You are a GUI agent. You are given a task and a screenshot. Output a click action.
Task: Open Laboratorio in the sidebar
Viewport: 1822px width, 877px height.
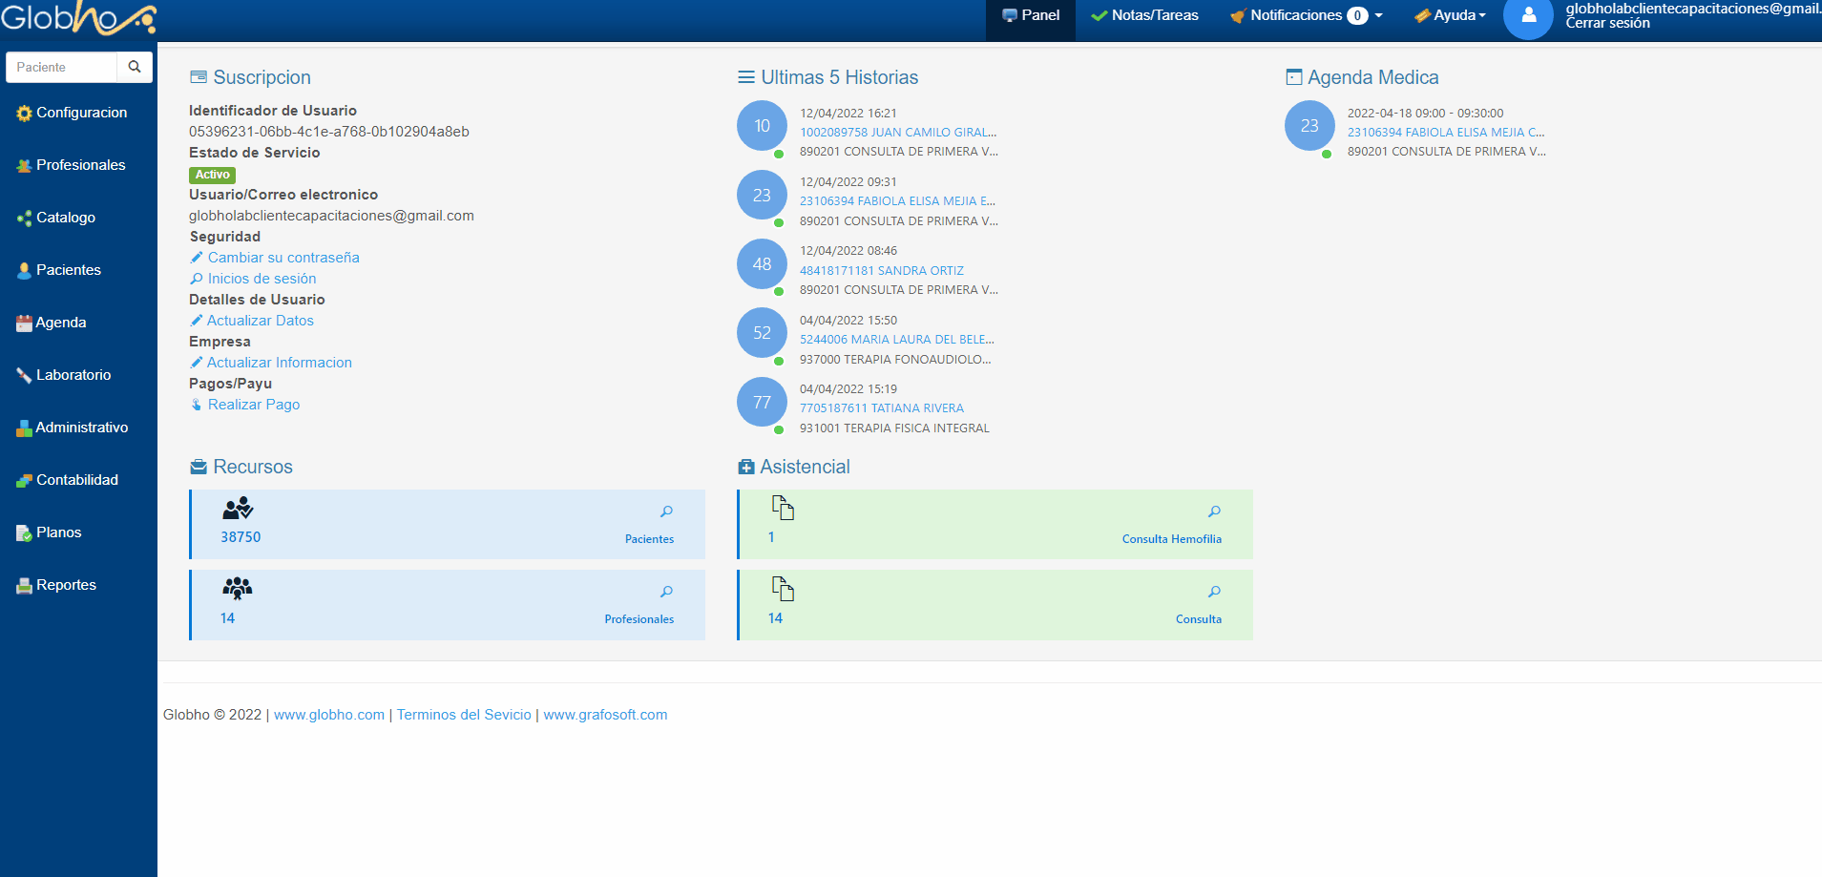73,375
